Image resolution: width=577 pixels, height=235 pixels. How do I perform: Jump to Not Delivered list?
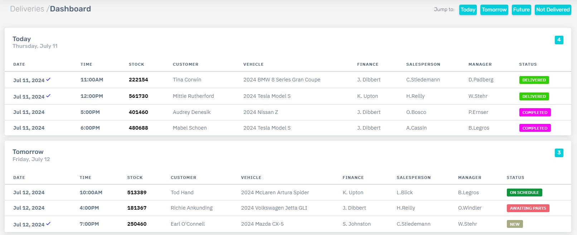(x=553, y=10)
